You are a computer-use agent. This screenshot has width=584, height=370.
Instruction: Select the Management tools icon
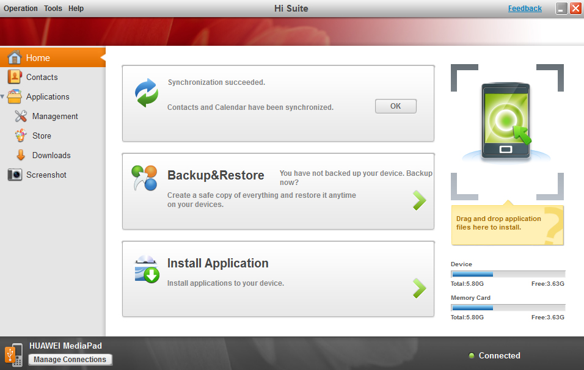pyautogui.click(x=21, y=116)
